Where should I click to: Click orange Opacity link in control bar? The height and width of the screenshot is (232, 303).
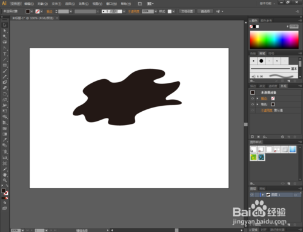(133, 11)
